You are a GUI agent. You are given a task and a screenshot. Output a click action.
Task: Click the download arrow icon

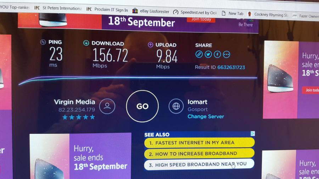(86, 43)
